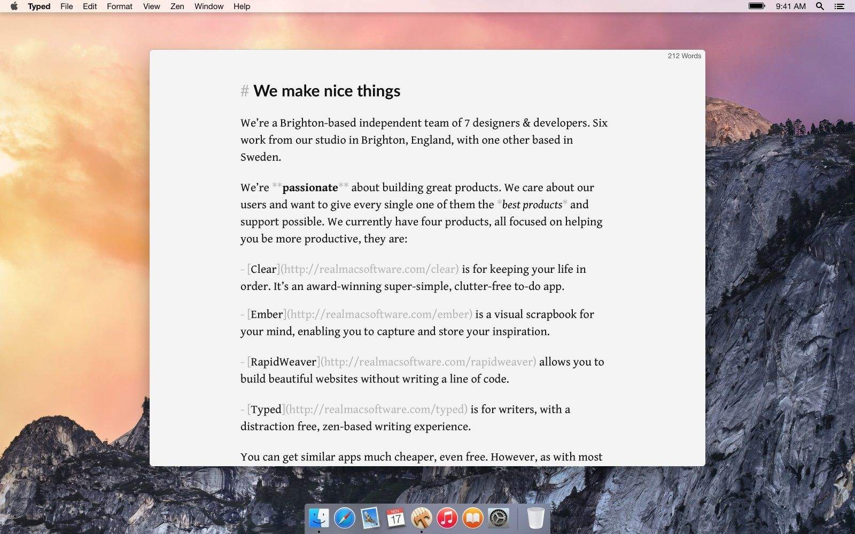The height and width of the screenshot is (534, 855).
Task: Click the "RapidWeaver" link label in the list
Action: pyautogui.click(x=283, y=362)
